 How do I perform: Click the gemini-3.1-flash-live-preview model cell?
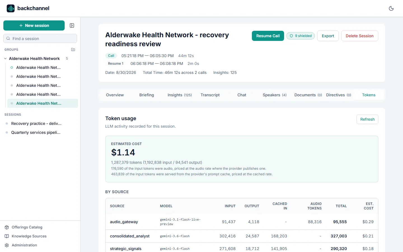[180, 222]
